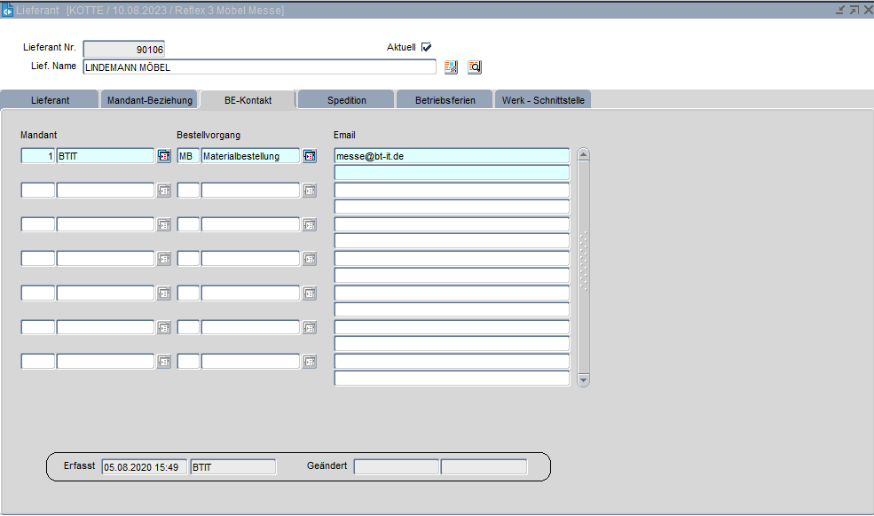Click the email field containing messe@bt-it.de
The image size is (874, 516).
(451, 156)
